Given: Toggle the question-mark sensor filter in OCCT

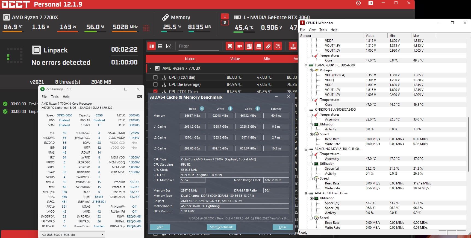Looking at the screenshot, I should 278,46.
